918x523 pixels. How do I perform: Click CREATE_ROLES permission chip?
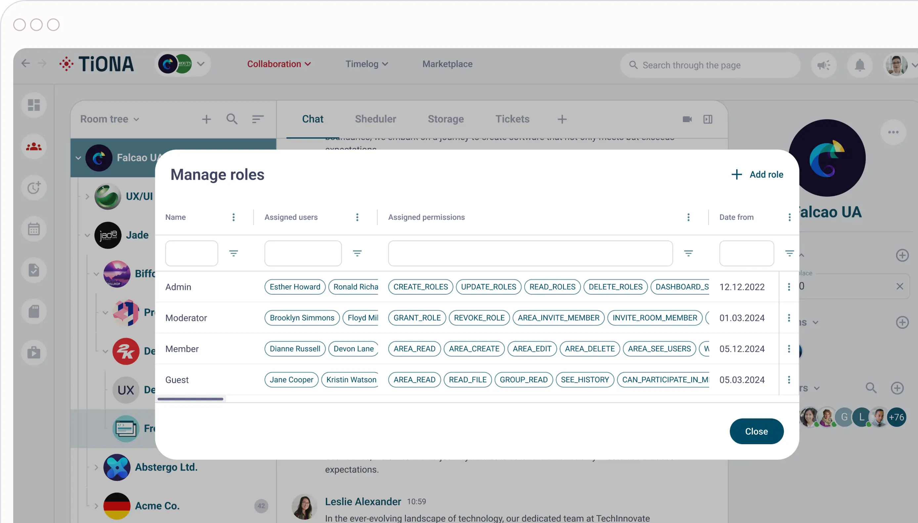[420, 287]
